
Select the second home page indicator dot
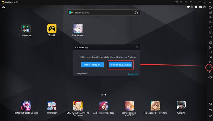point(105,95)
